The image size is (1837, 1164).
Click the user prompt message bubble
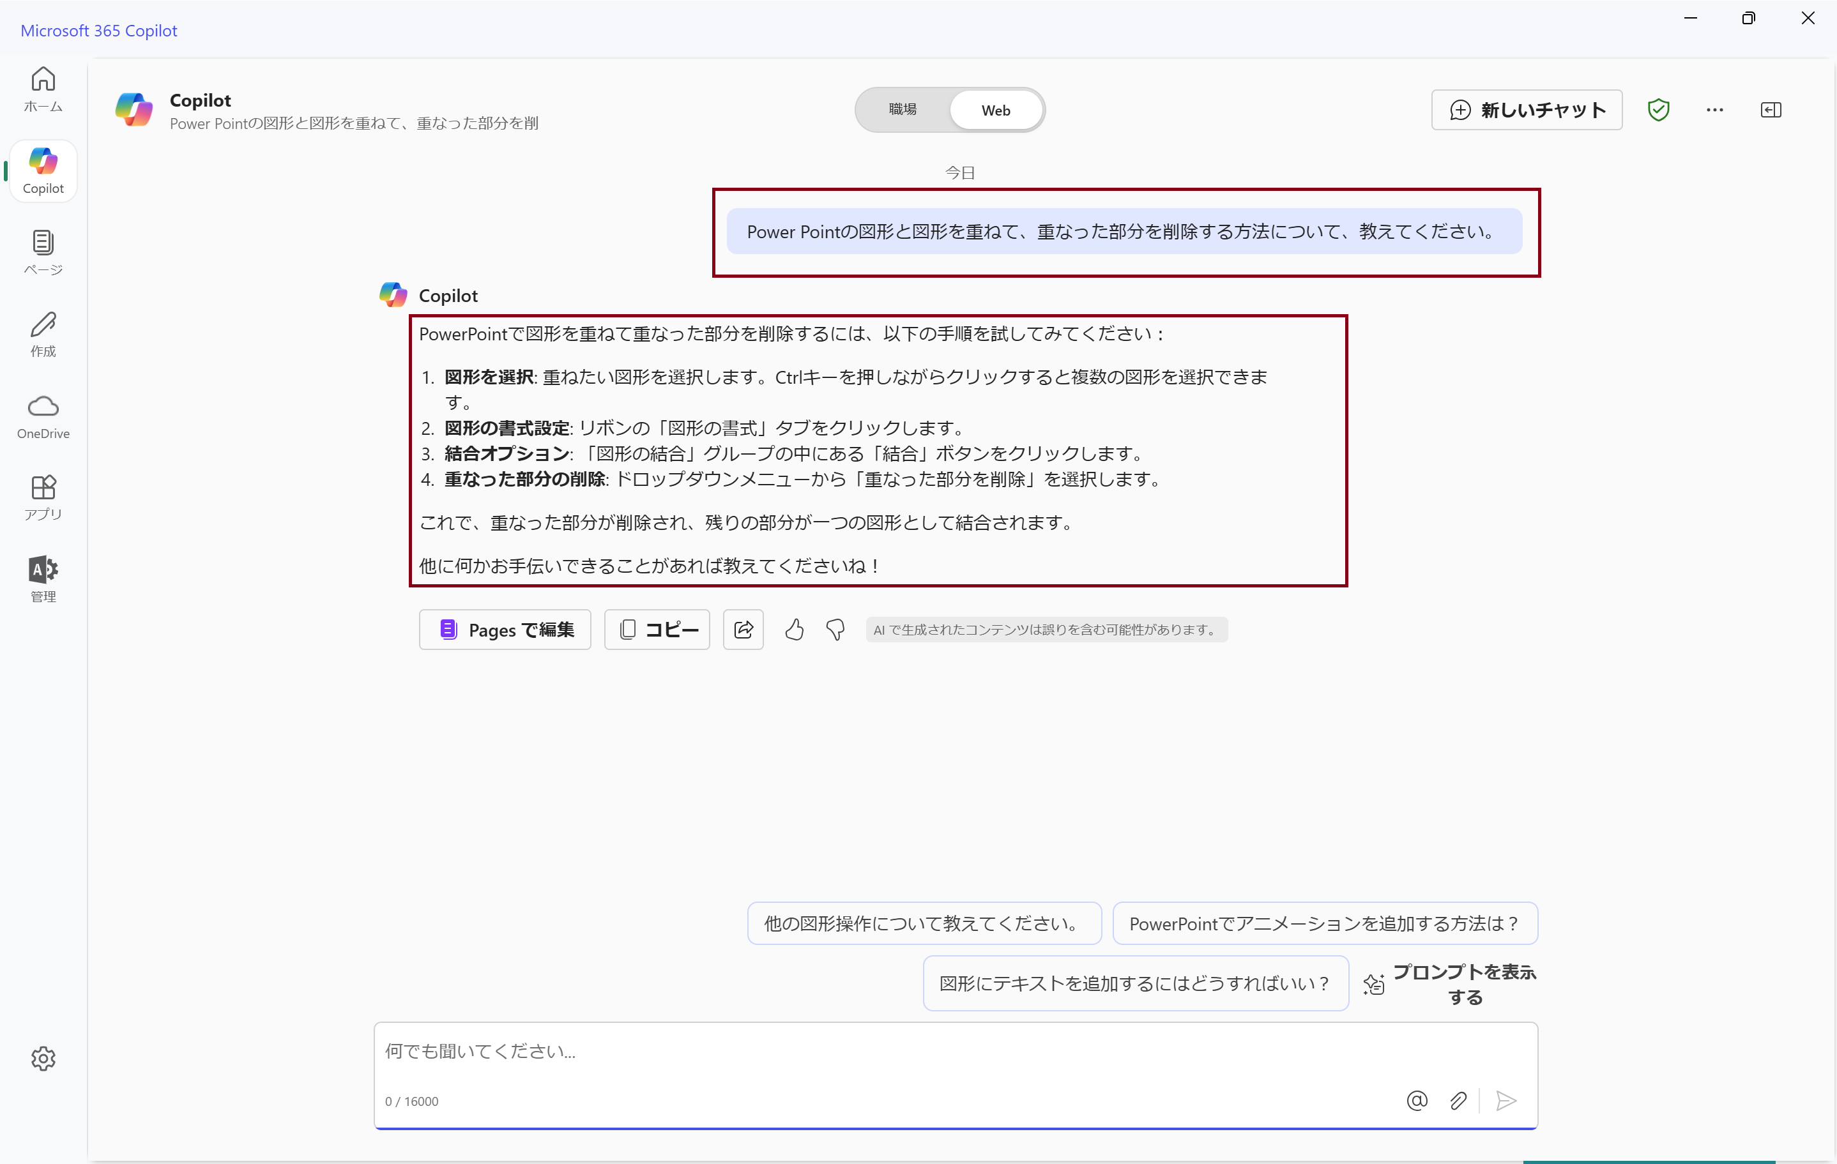click(1124, 232)
